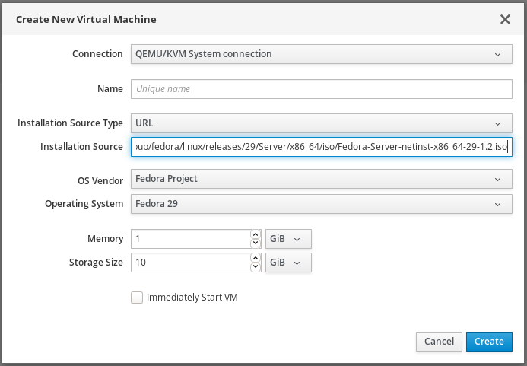Click the Memory value field

(x=190, y=239)
